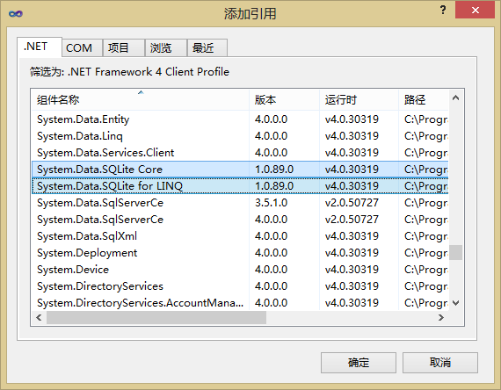Close the 添加引用 dialog
501x390 pixels.
(x=476, y=10)
